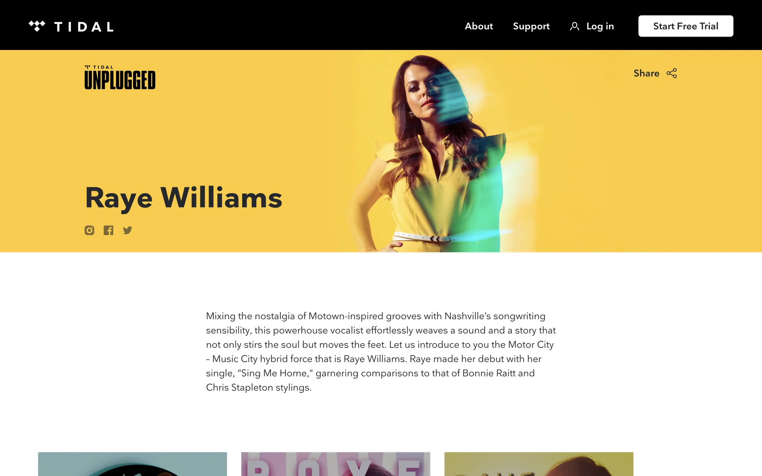Open the pink ROYE album thumbnail

[x=336, y=464]
